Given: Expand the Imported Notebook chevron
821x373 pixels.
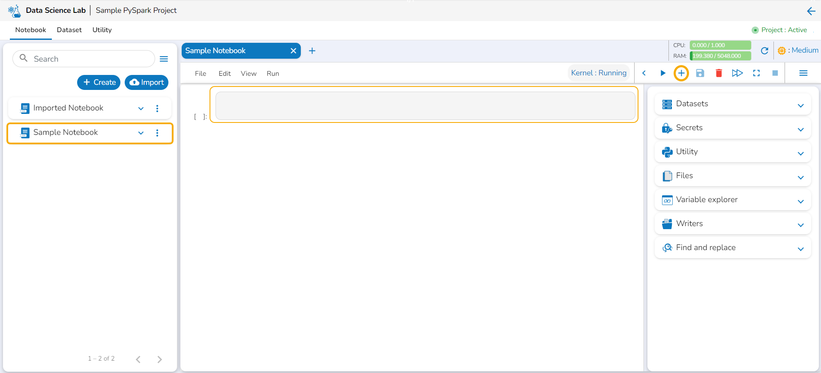Looking at the screenshot, I should point(141,109).
